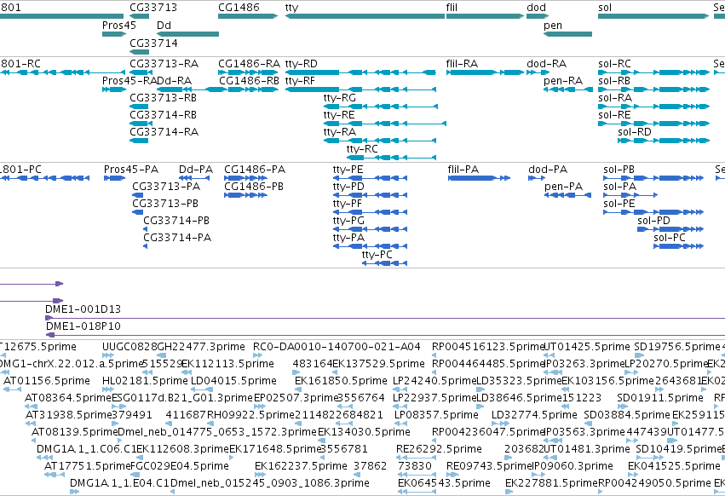This screenshot has height=496, width=725.
Task: Select transcript tty-RD
Action: pyautogui.click(x=360, y=72)
